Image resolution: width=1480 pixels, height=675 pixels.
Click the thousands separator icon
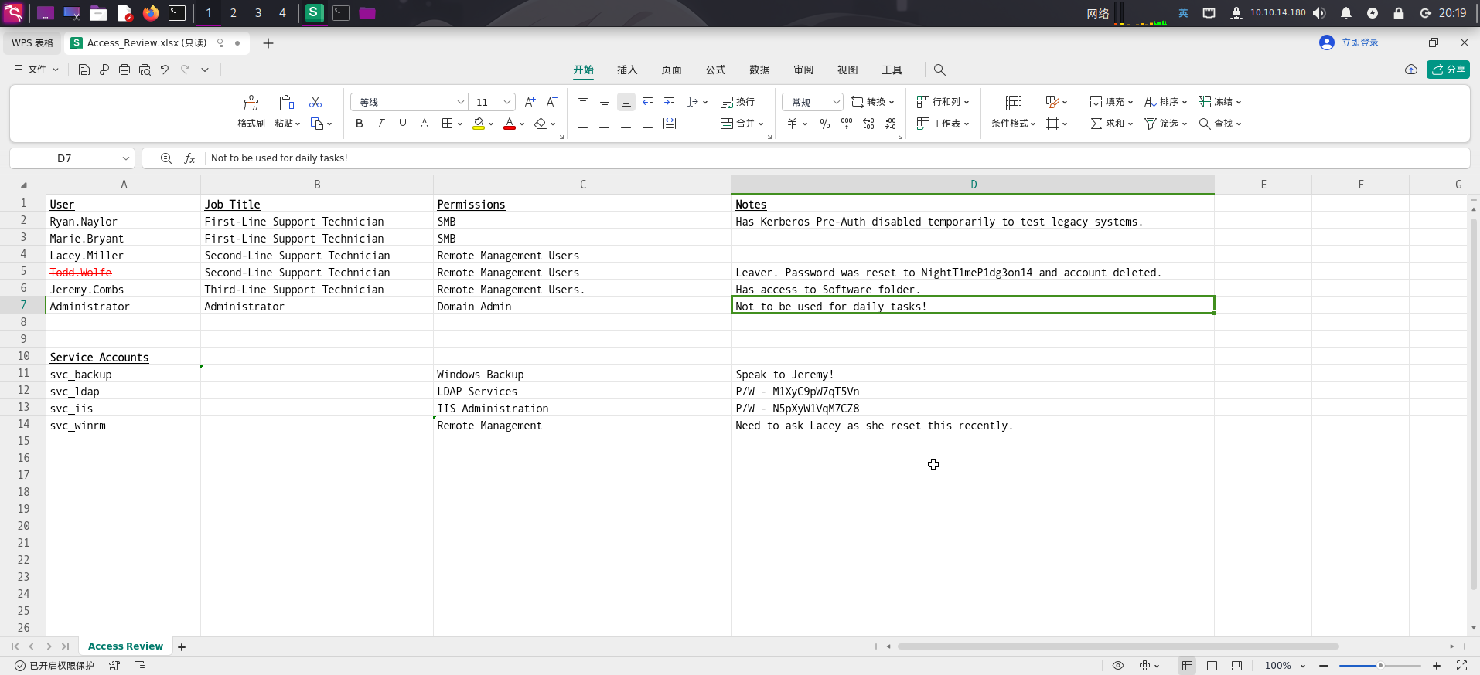coord(847,124)
